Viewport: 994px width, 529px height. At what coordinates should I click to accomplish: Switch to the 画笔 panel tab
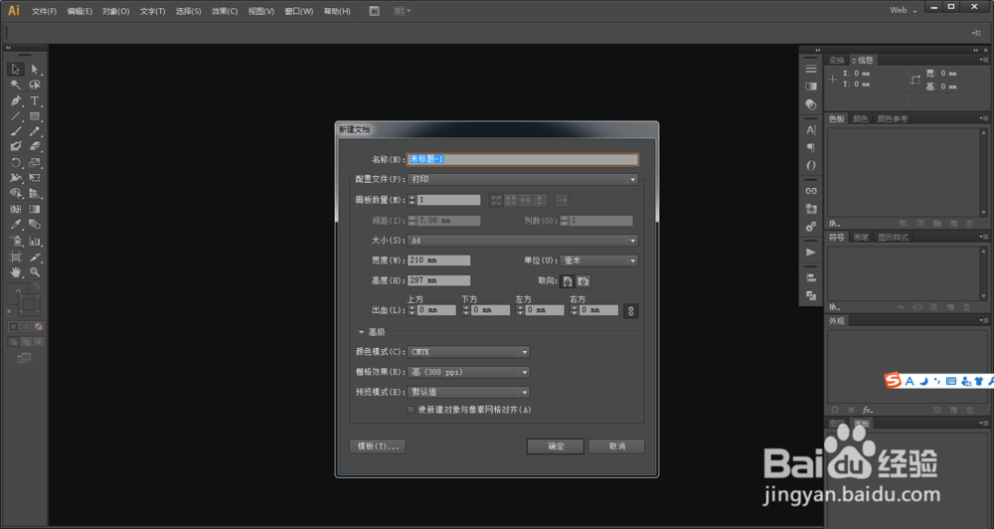point(861,238)
